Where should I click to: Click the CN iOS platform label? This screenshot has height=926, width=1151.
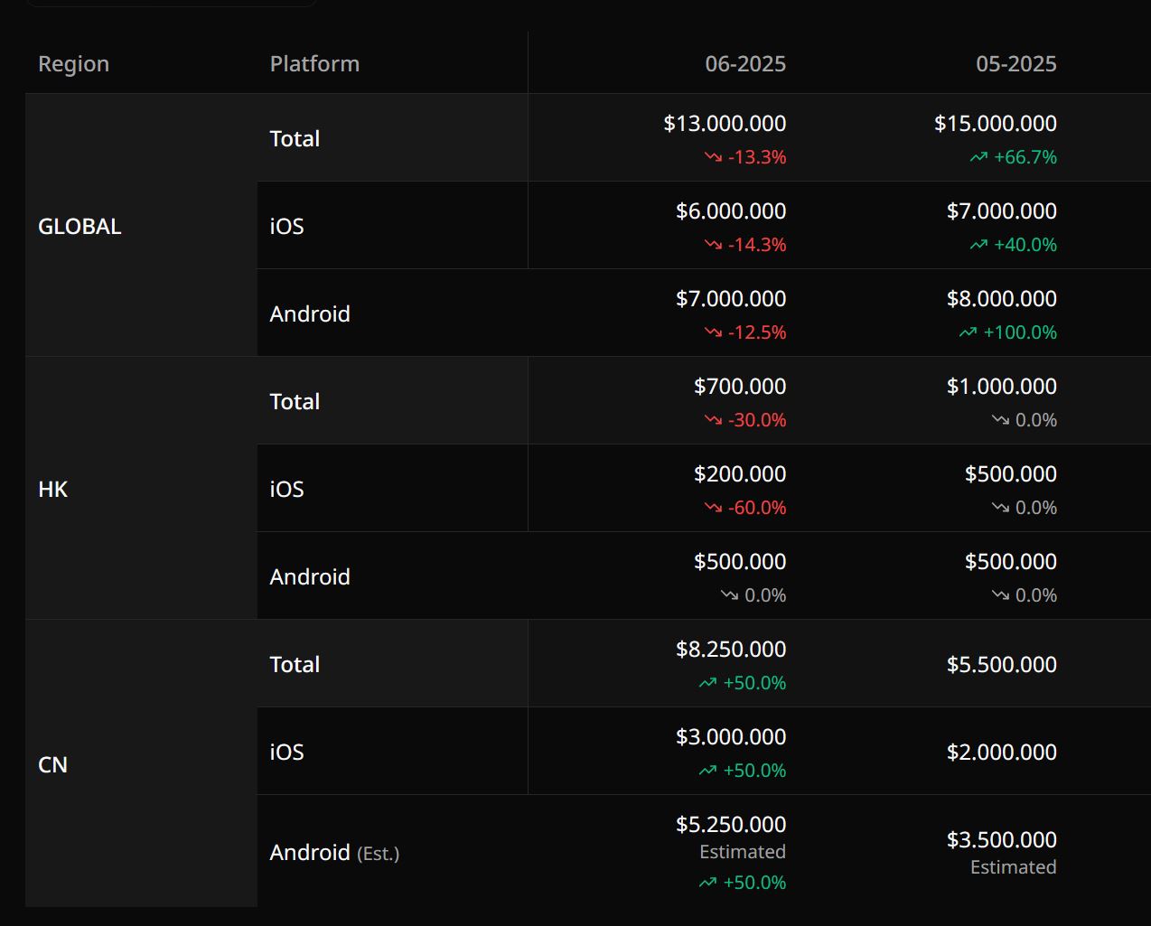[x=286, y=752]
